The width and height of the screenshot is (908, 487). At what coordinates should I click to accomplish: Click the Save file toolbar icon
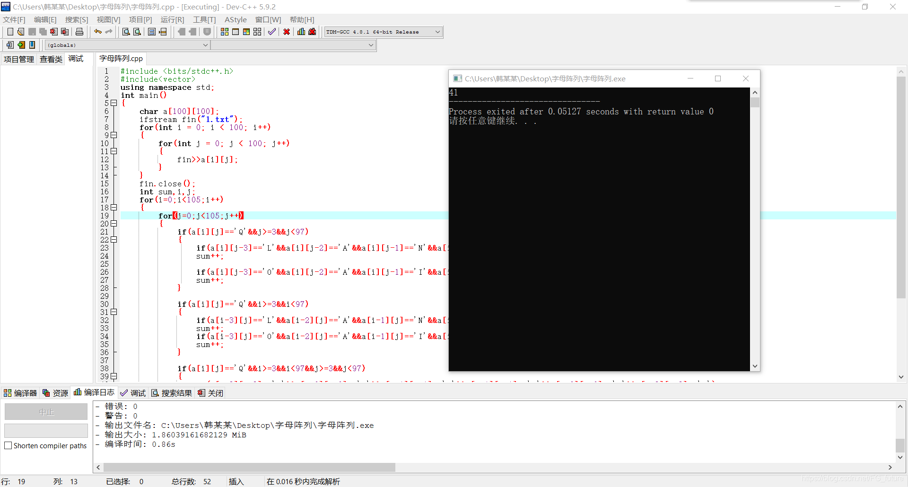click(32, 32)
